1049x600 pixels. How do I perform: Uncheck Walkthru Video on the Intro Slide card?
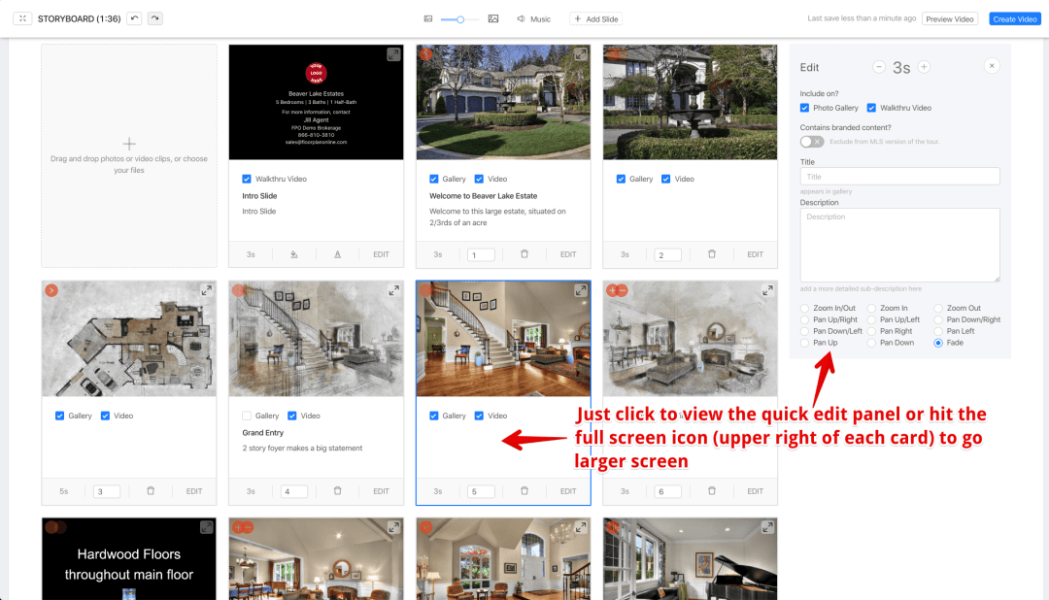coord(246,179)
